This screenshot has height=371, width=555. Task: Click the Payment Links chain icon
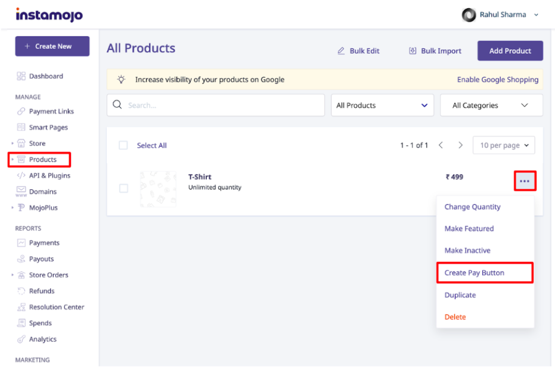coord(21,111)
